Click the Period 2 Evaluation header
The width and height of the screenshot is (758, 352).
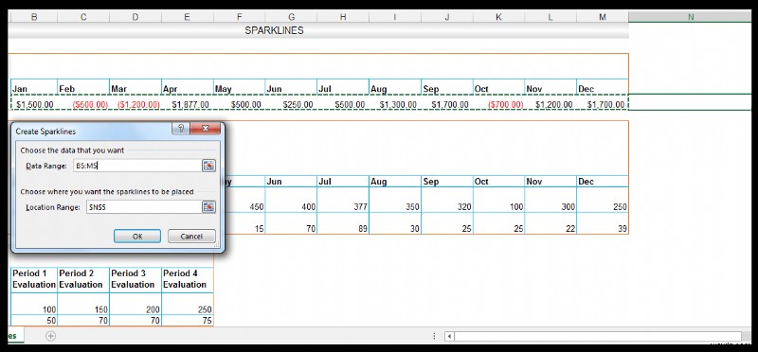83,279
